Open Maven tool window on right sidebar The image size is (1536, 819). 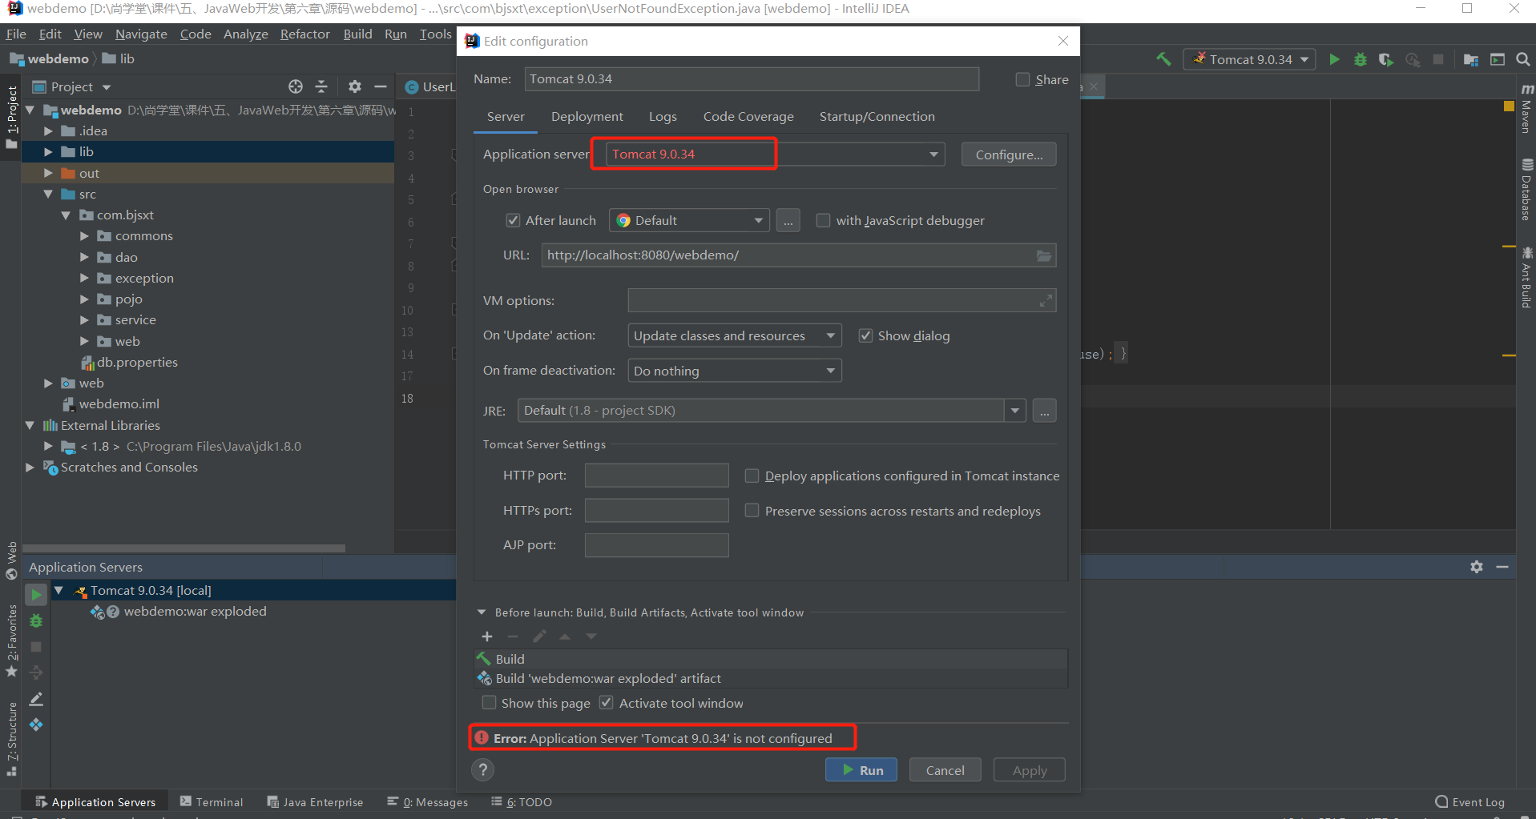pyautogui.click(x=1526, y=108)
